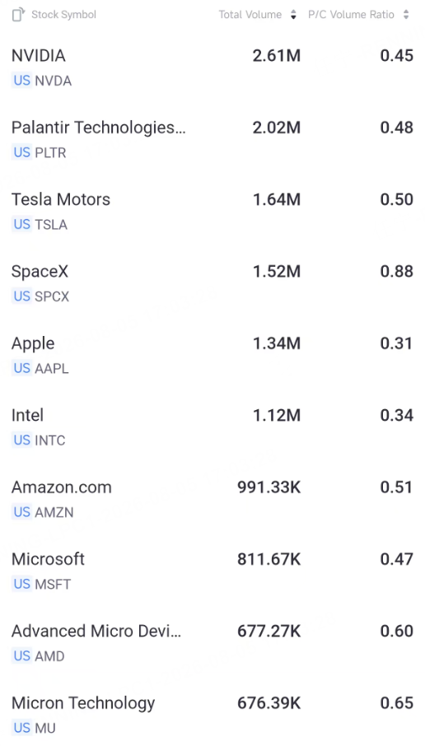Click the US market badge next to TSLA
Viewport: 425px width, 746px height.
point(22,224)
